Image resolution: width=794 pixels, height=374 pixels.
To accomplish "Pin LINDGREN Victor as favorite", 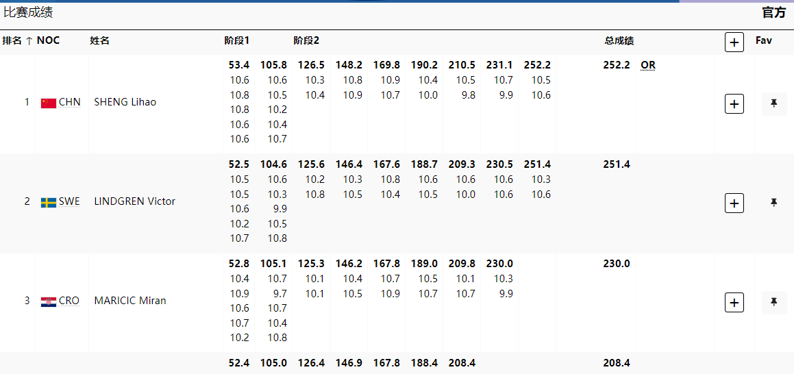I will 773,203.
